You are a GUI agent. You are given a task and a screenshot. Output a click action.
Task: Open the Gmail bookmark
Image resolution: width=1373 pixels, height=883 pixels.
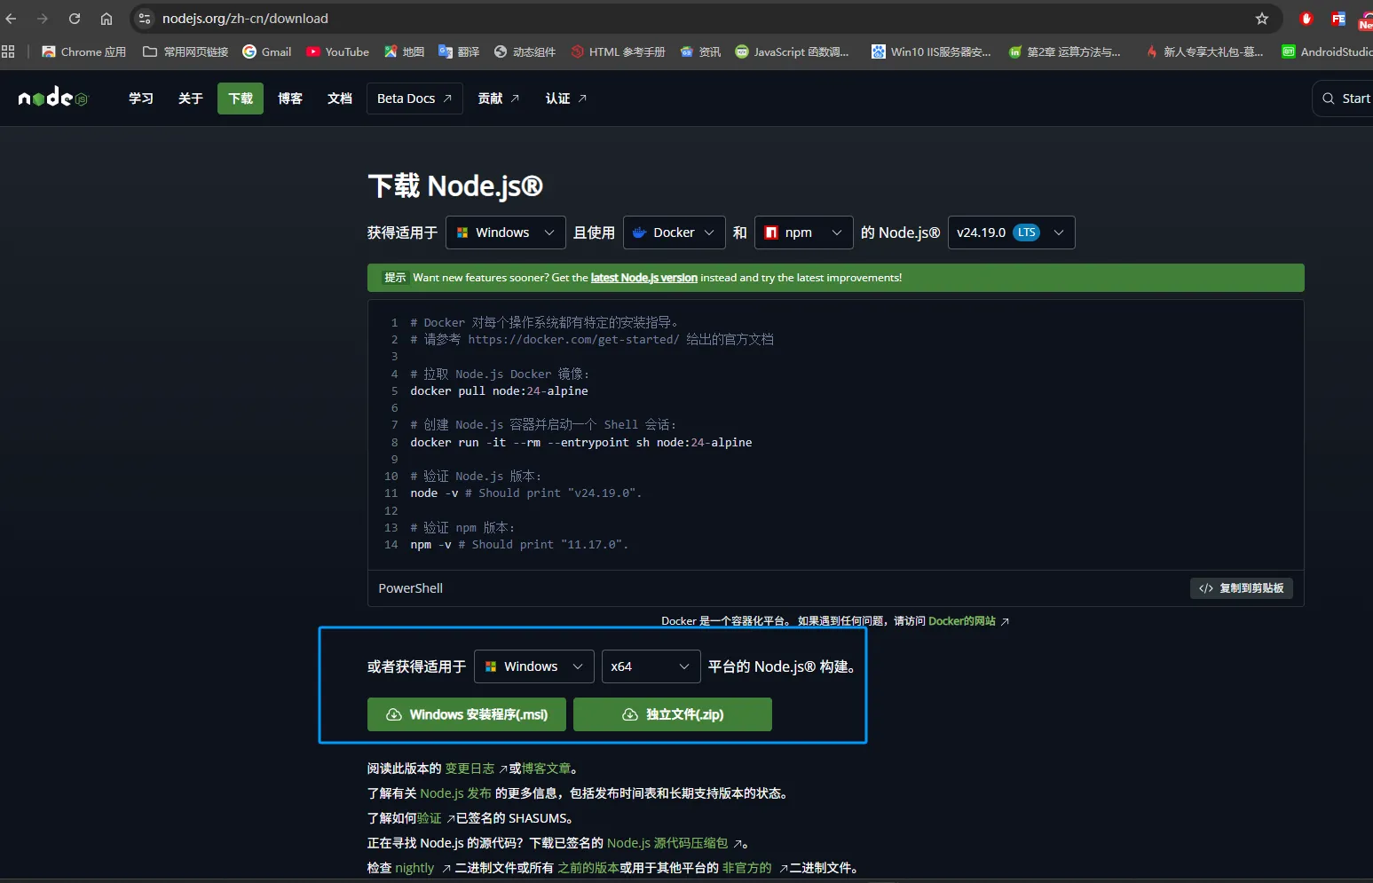267,52
